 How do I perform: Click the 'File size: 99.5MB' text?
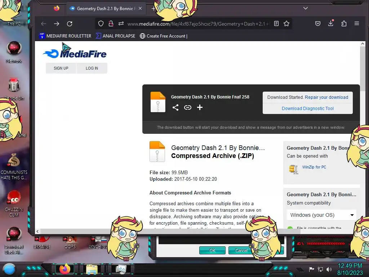[x=169, y=172]
